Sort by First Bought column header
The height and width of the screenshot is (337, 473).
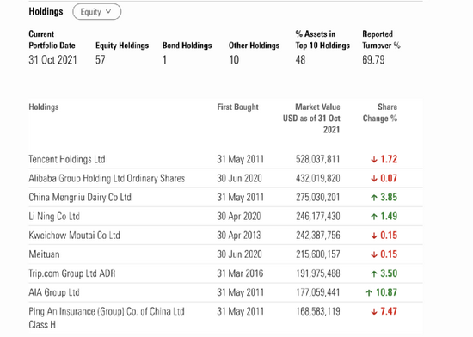click(237, 107)
